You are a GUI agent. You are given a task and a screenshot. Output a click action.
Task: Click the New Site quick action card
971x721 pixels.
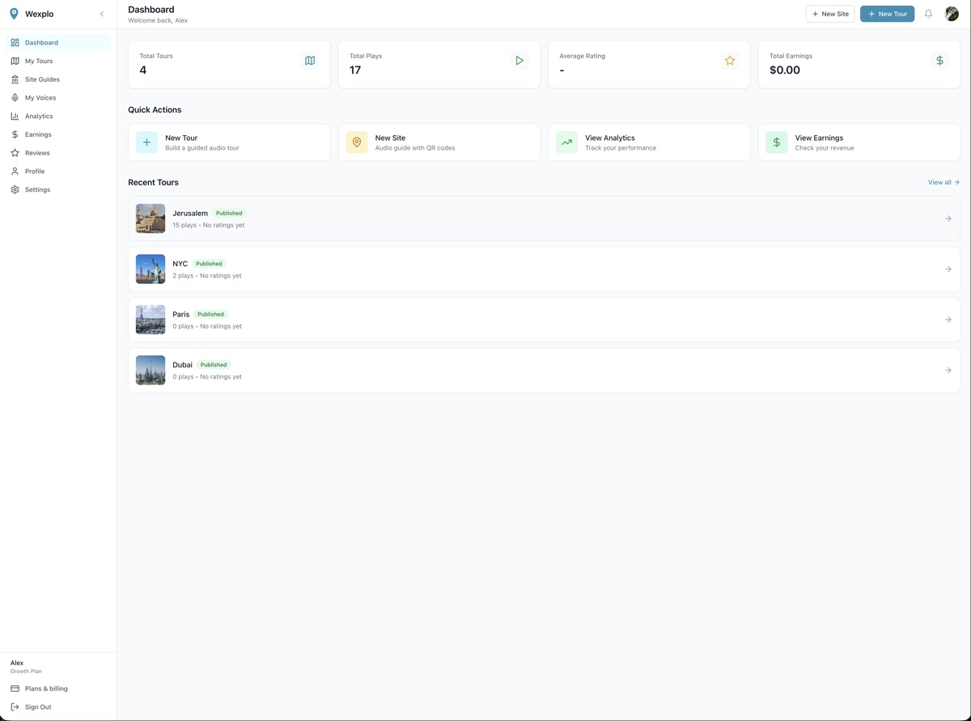pyautogui.click(x=439, y=142)
